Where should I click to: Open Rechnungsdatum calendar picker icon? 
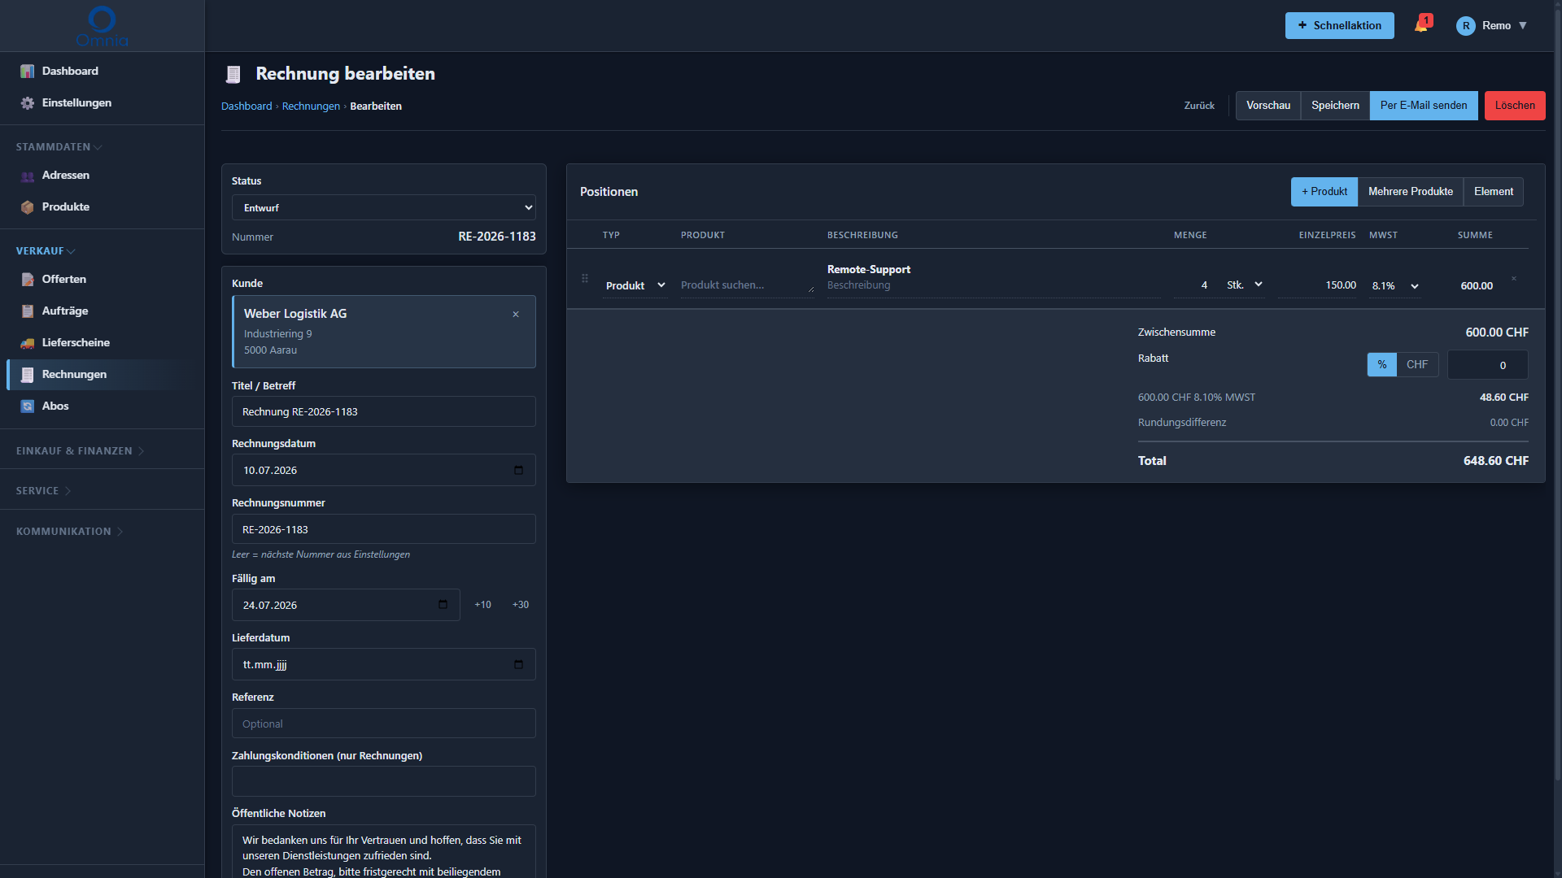pos(518,470)
